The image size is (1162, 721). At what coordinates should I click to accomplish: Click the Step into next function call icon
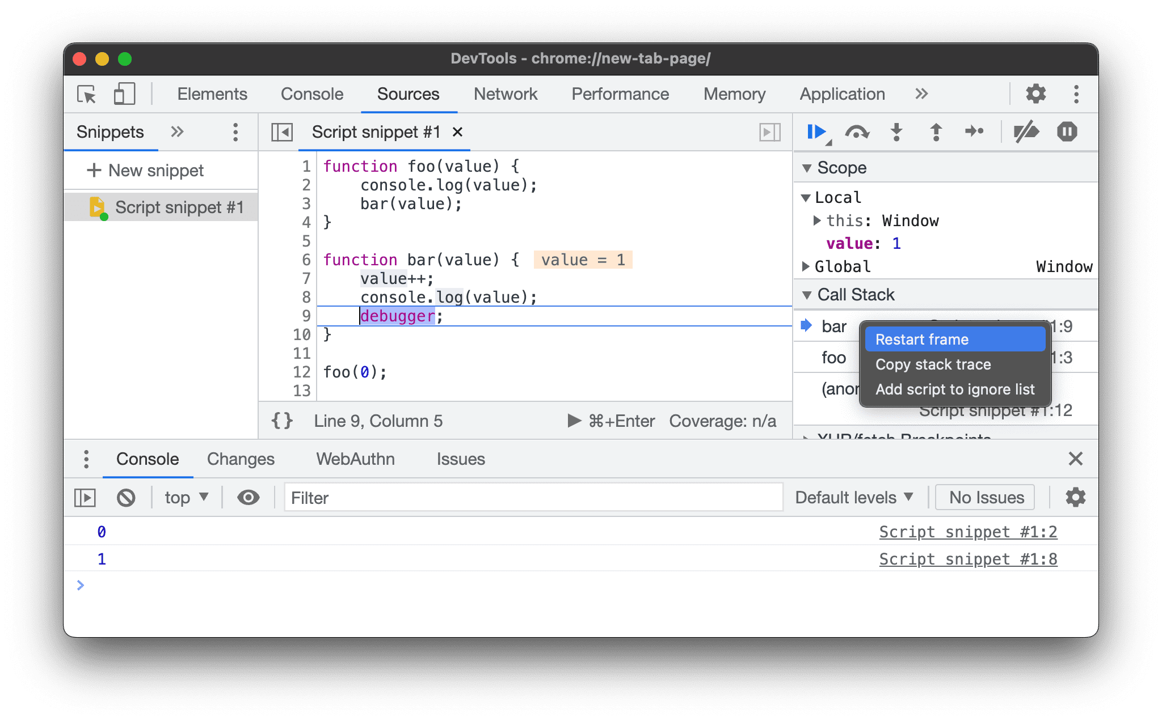897,132
